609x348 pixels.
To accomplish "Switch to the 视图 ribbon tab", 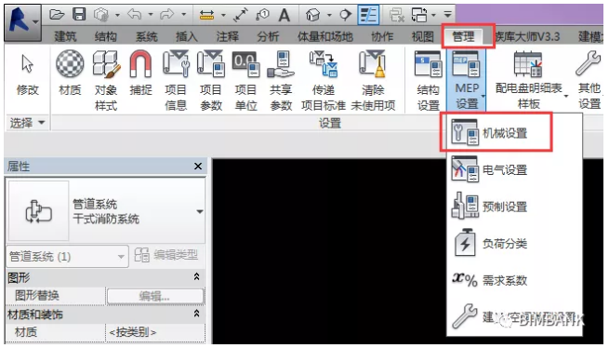I will (422, 36).
